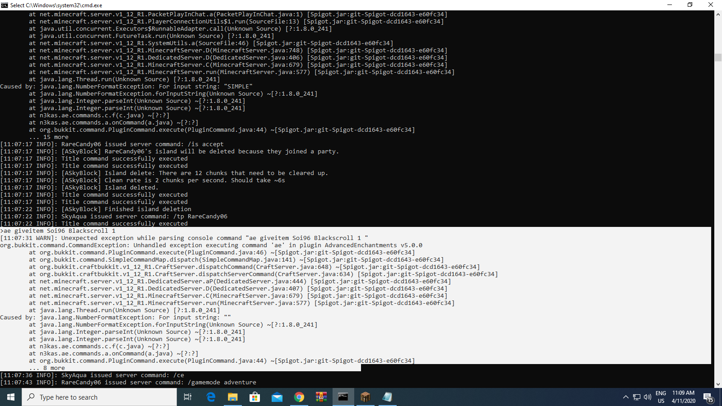This screenshot has height=406, width=722.
Task: Click the log line ending in "/is accept"
Action: pyautogui.click(x=112, y=144)
